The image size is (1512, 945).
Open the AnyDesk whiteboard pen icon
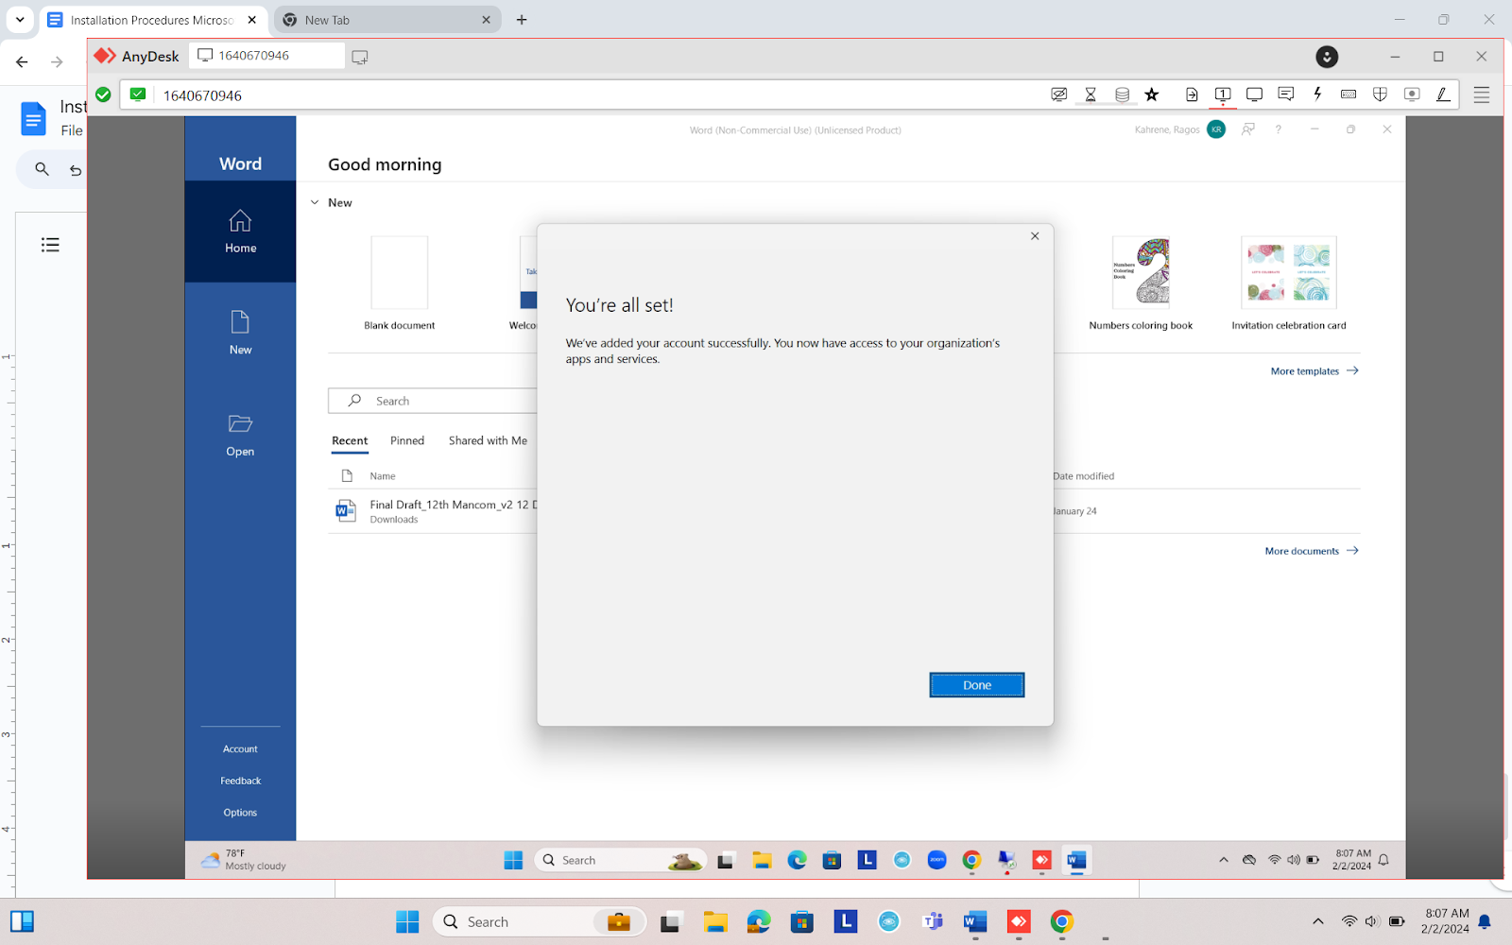click(x=1443, y=94)
